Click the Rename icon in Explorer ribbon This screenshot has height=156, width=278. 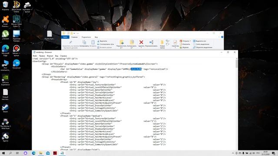(151, 42)
